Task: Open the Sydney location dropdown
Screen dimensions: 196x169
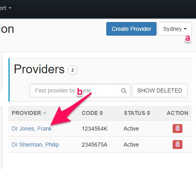Action: pyautogui.click(x=175, y=29)
